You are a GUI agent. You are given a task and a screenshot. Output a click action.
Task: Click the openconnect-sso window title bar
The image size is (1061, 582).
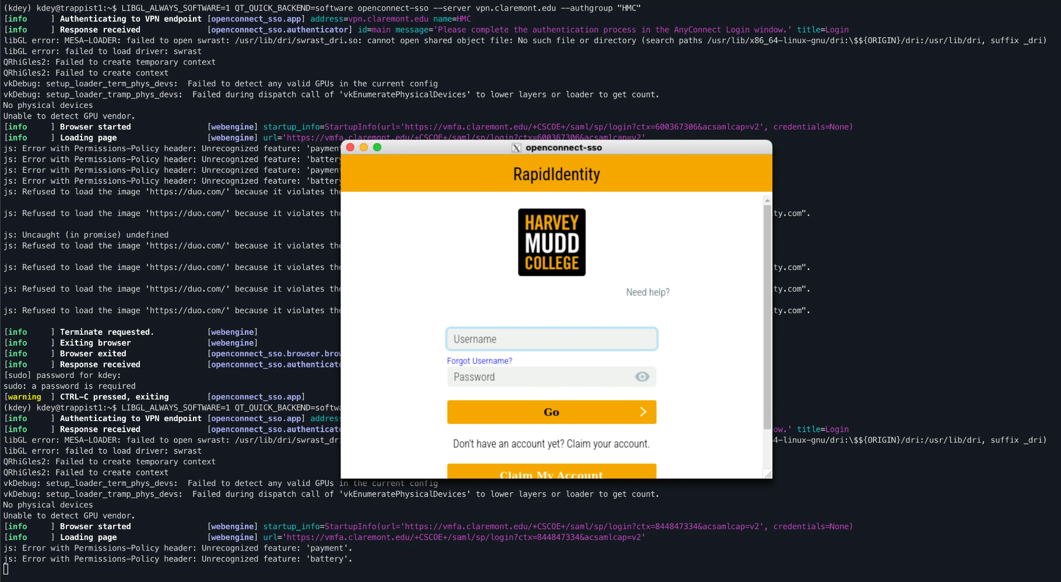point(641,148)
